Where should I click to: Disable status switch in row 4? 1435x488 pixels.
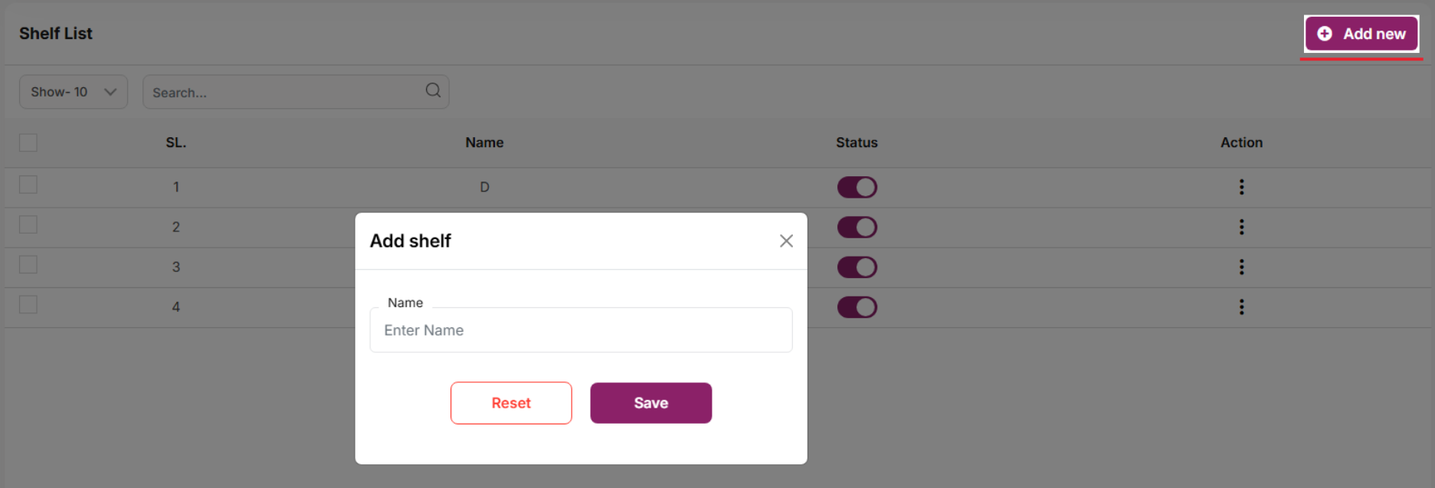click(857, 307)
